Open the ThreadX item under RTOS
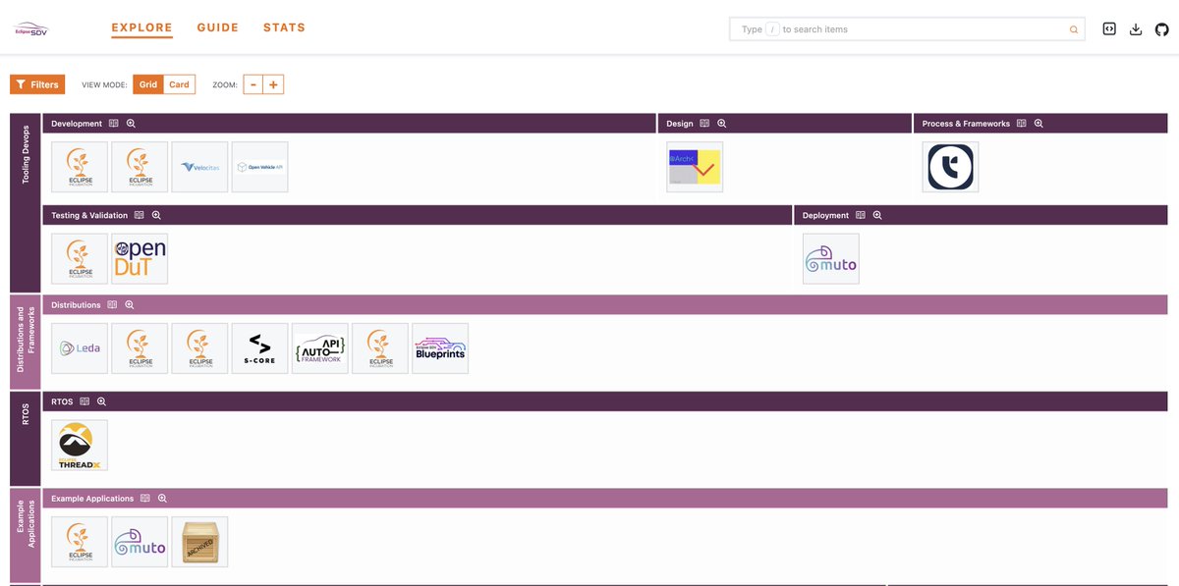1179x586 pixels. click(x=80, y=446)
